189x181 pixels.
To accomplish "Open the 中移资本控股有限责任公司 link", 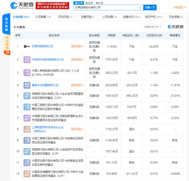I will [48, 59].
